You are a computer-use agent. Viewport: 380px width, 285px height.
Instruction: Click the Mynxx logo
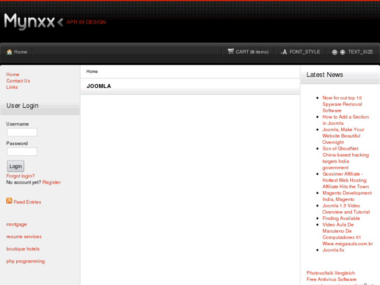tap(33, 22)
